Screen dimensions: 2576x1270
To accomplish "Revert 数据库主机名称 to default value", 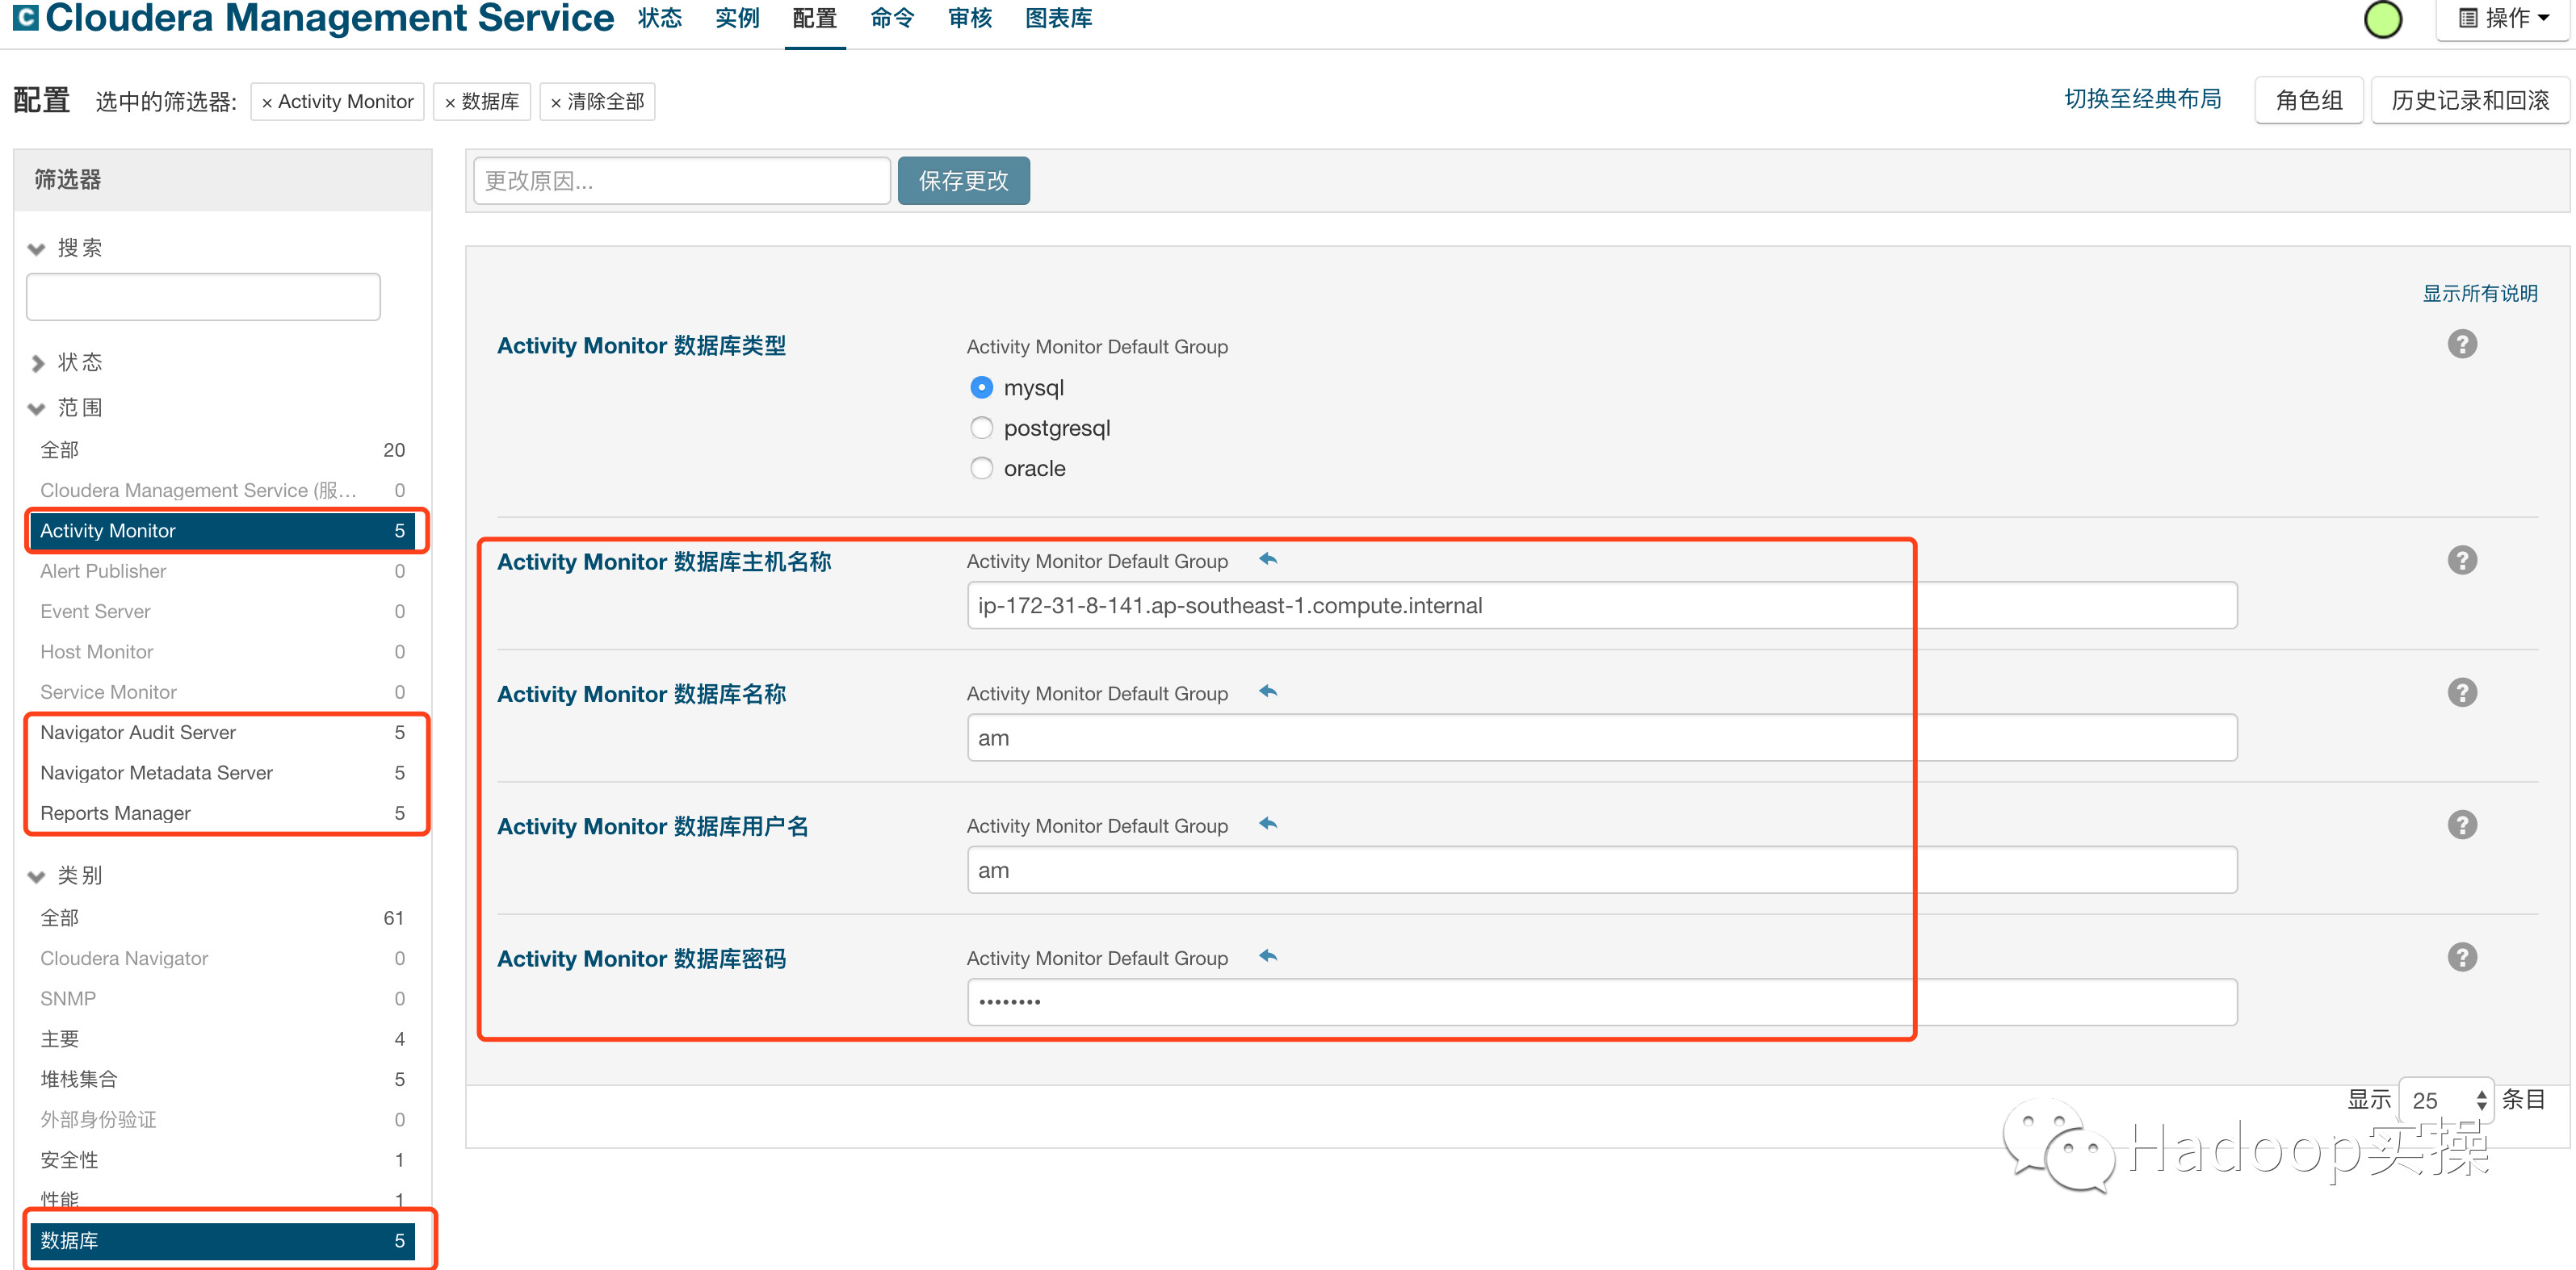I will click(1268, 560).
